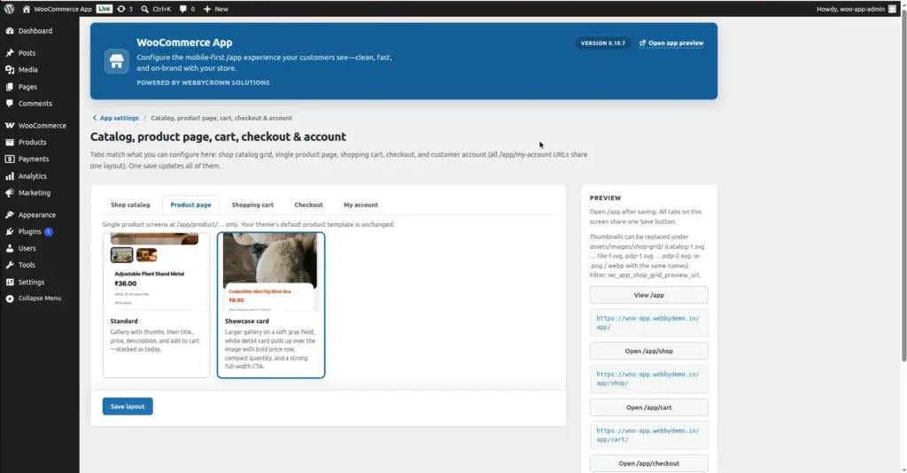
Task: Click the store icon in WooCommerce App banner
Action: click(x=116, y=61)
